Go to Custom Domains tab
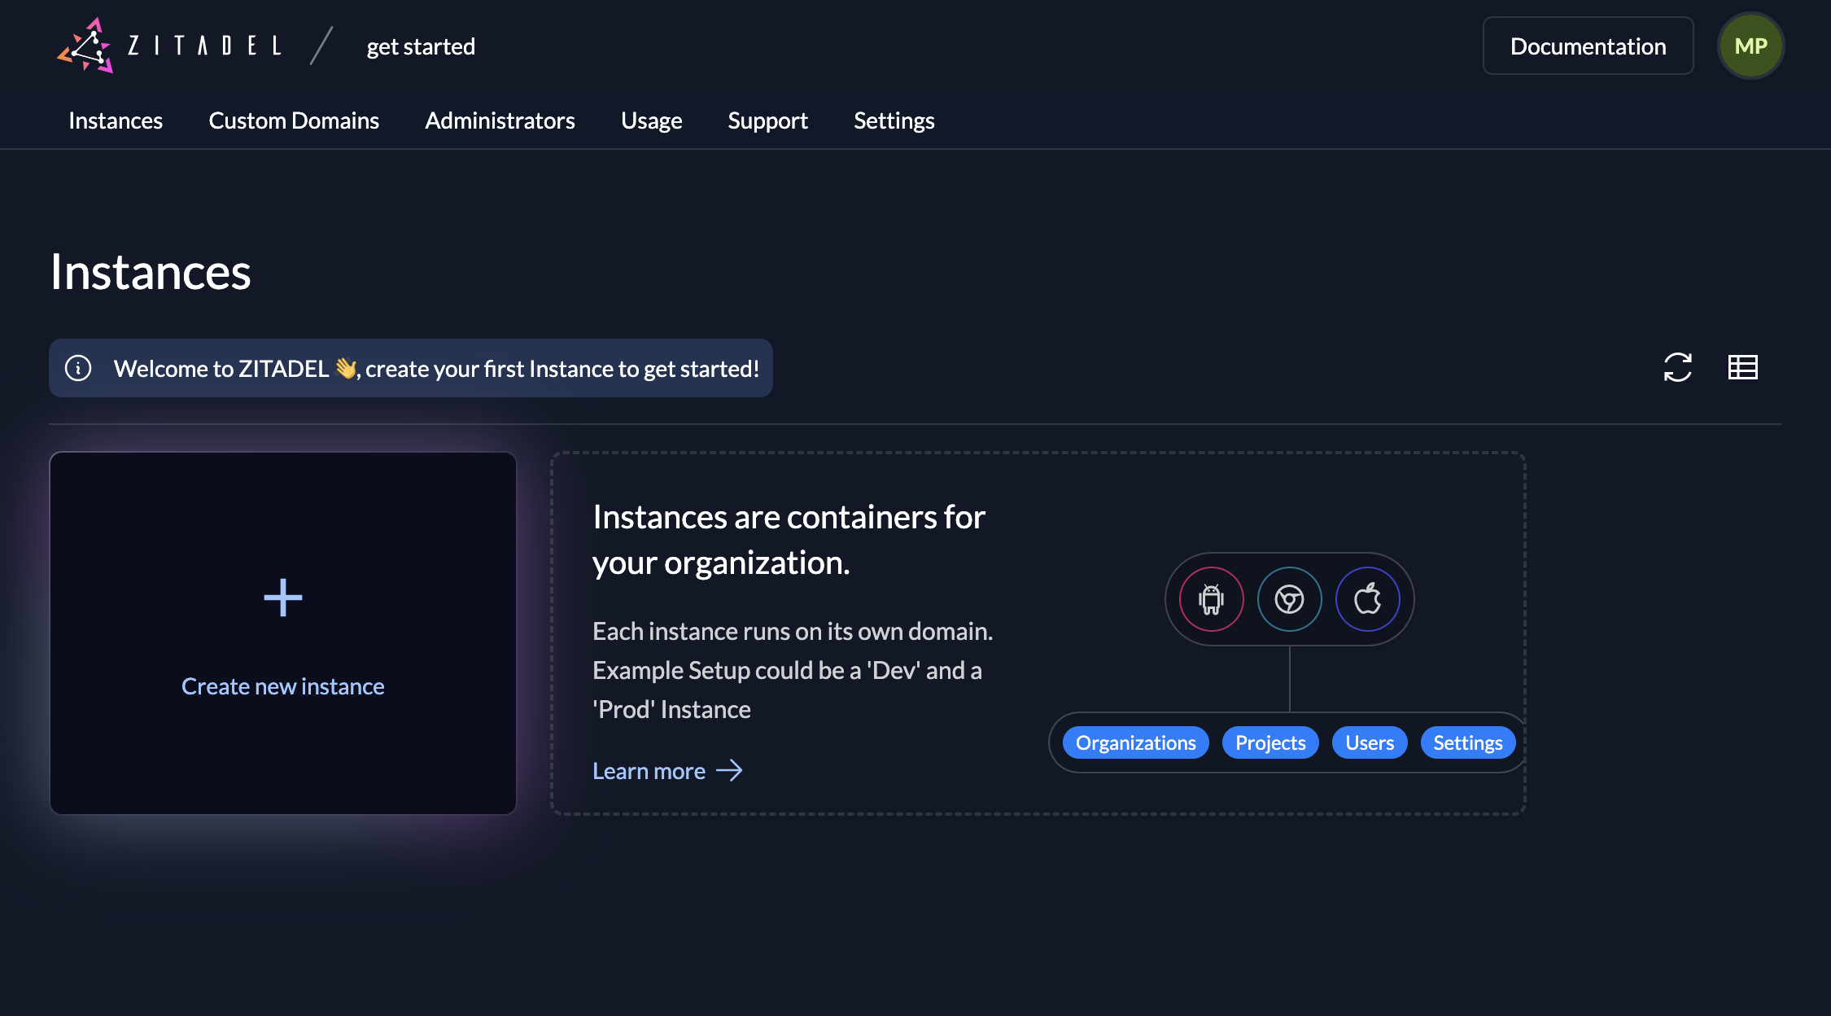This screenshot has width=1831, height=1016. [x=294, y=120]
